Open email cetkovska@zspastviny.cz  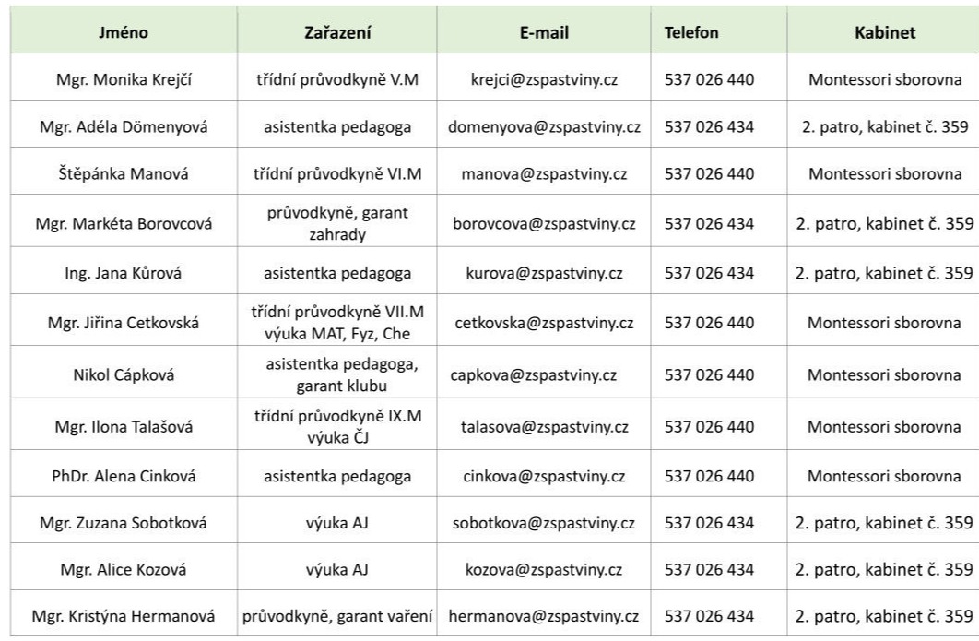(544, 323)
